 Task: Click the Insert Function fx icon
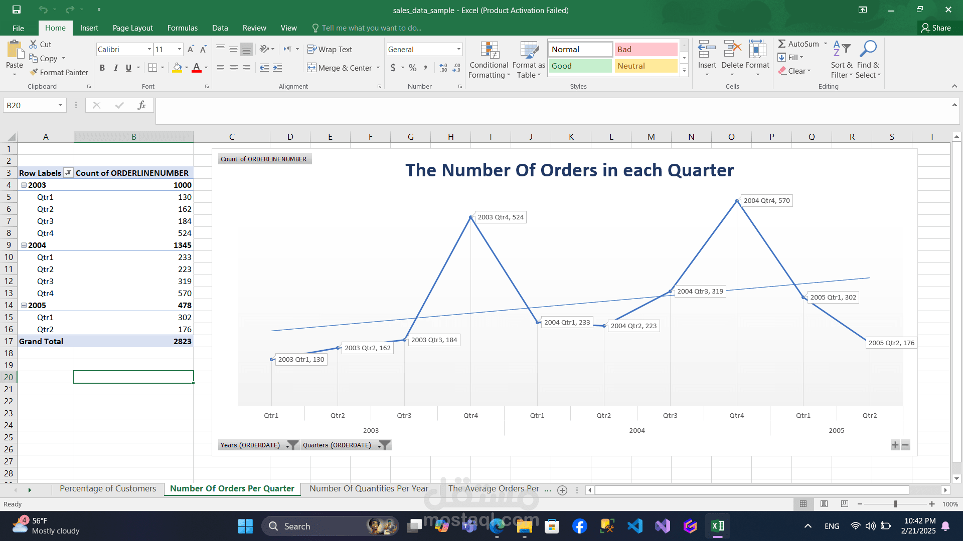[x=142, y=105]
